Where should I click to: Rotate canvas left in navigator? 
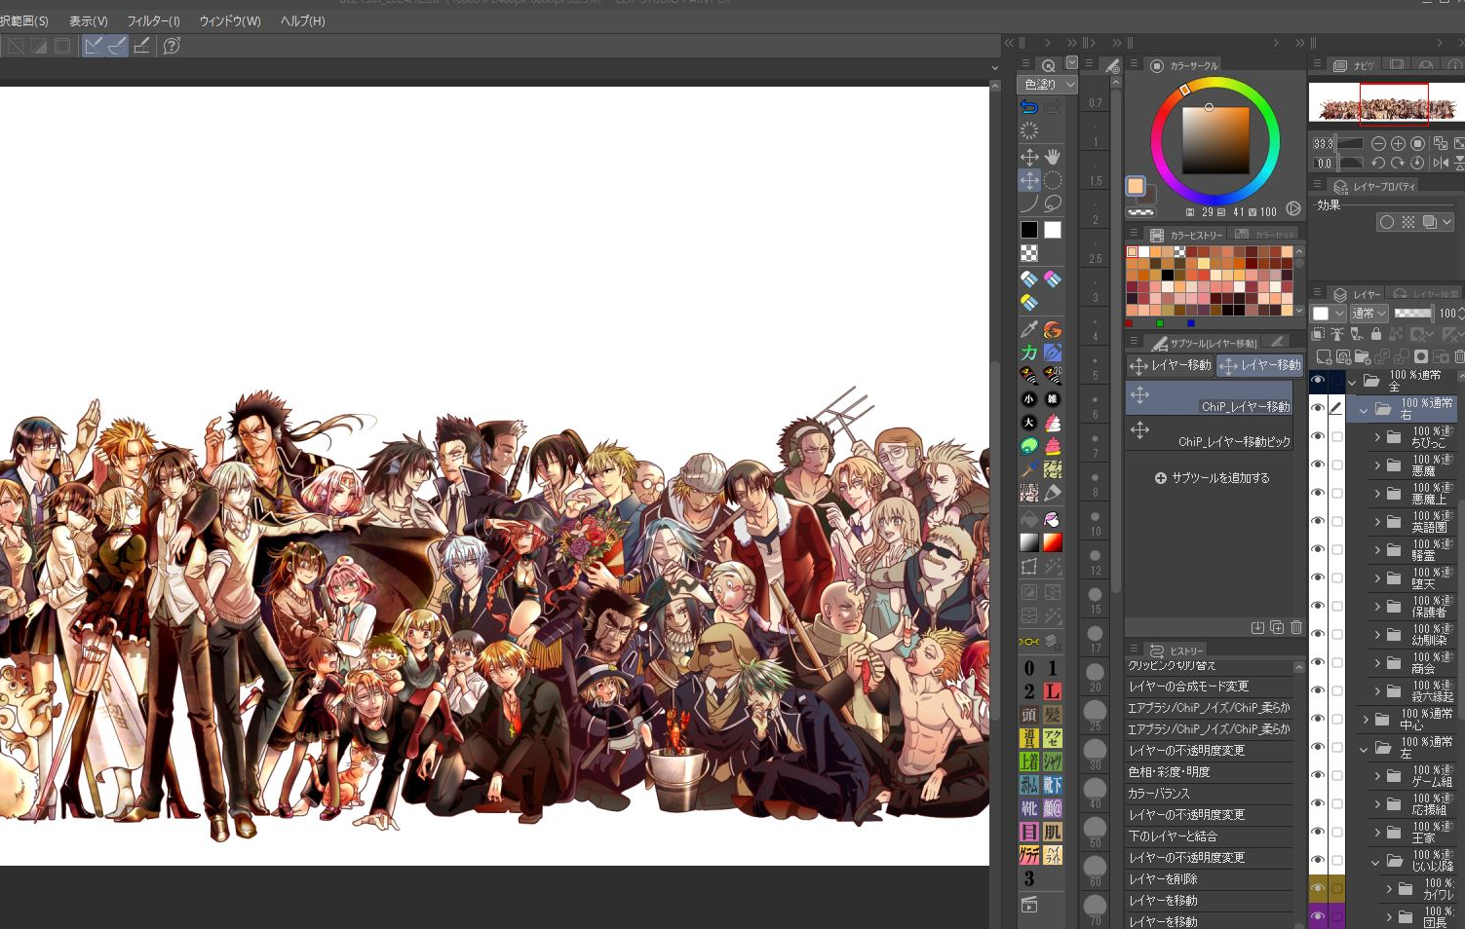[1378, 163]
